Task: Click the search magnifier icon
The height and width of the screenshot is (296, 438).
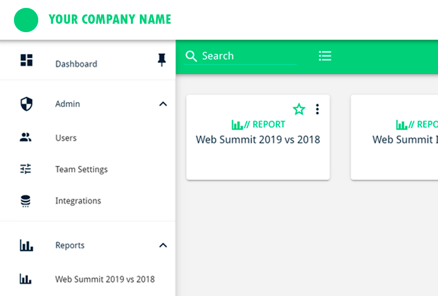Action: [191, 56]
